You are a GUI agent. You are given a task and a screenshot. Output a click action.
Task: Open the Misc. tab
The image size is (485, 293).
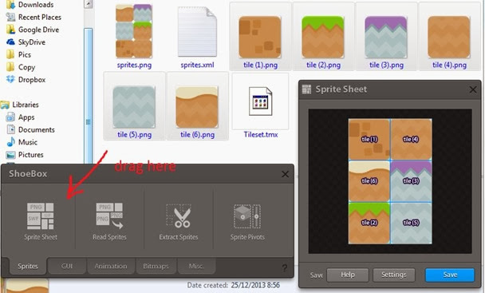[196, 266]
